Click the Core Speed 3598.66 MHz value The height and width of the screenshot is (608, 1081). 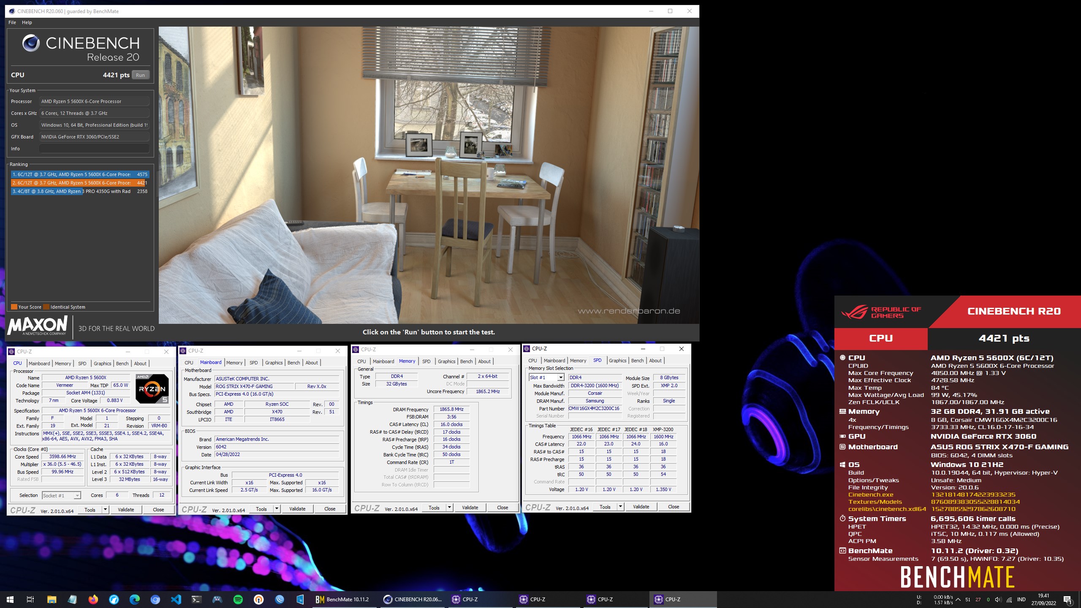pyautogui.click(x=62, y=456)
